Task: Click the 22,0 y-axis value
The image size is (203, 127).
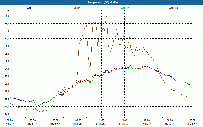Action: click(7, 76)
